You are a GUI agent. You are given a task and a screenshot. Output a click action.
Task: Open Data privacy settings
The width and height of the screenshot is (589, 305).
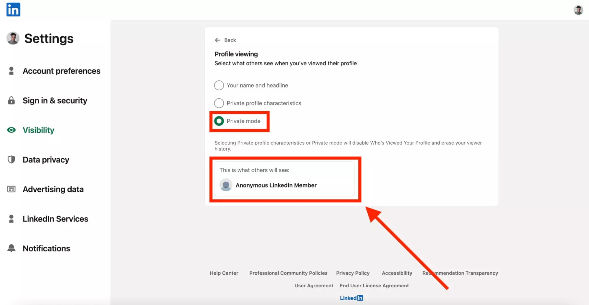click(x=46, y=160)
